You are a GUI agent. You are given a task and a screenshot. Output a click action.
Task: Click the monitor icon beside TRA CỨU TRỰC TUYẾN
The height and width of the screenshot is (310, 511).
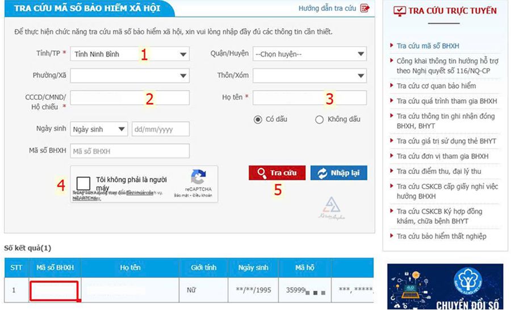pos(400,11)
